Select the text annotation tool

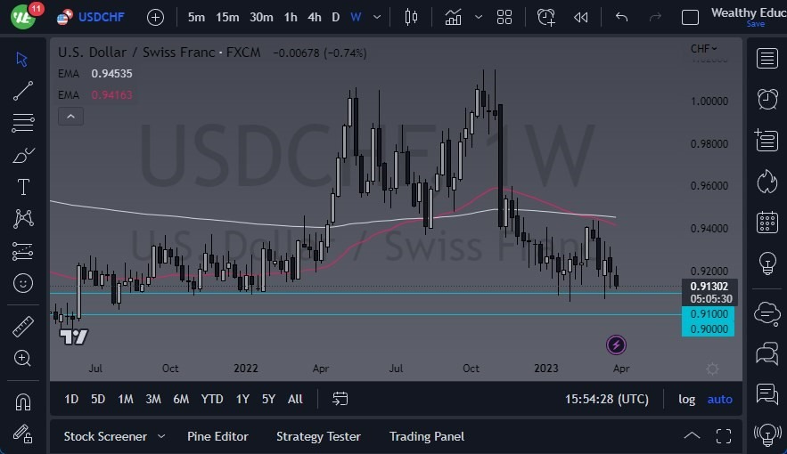coord(23,187)
